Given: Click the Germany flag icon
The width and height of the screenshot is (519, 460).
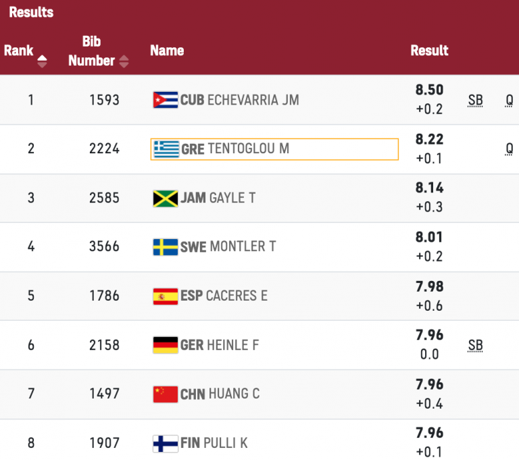Looking at the screenshot, I should point(166,345).
